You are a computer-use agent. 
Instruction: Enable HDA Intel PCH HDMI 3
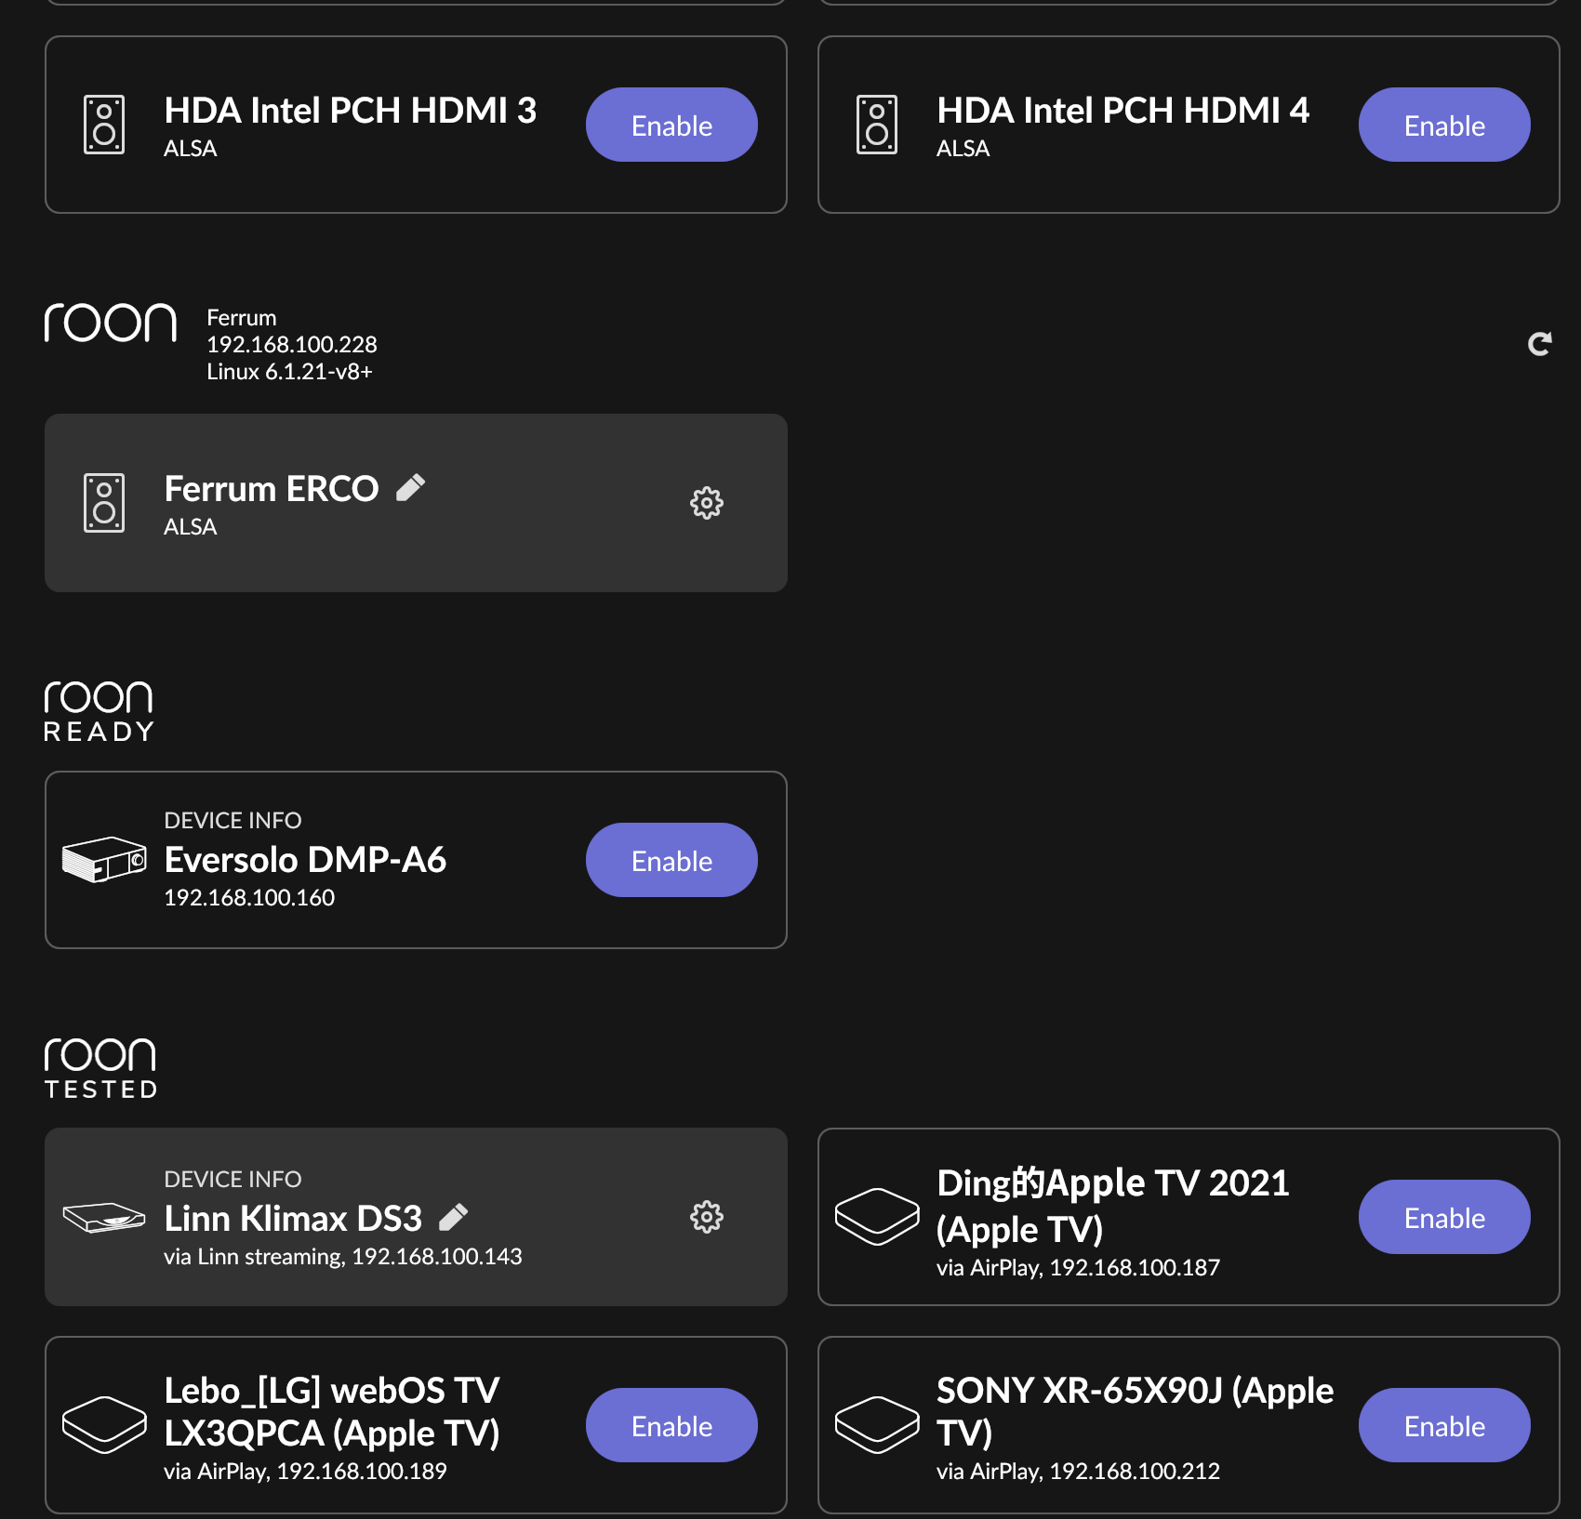(x=671, y=125)
